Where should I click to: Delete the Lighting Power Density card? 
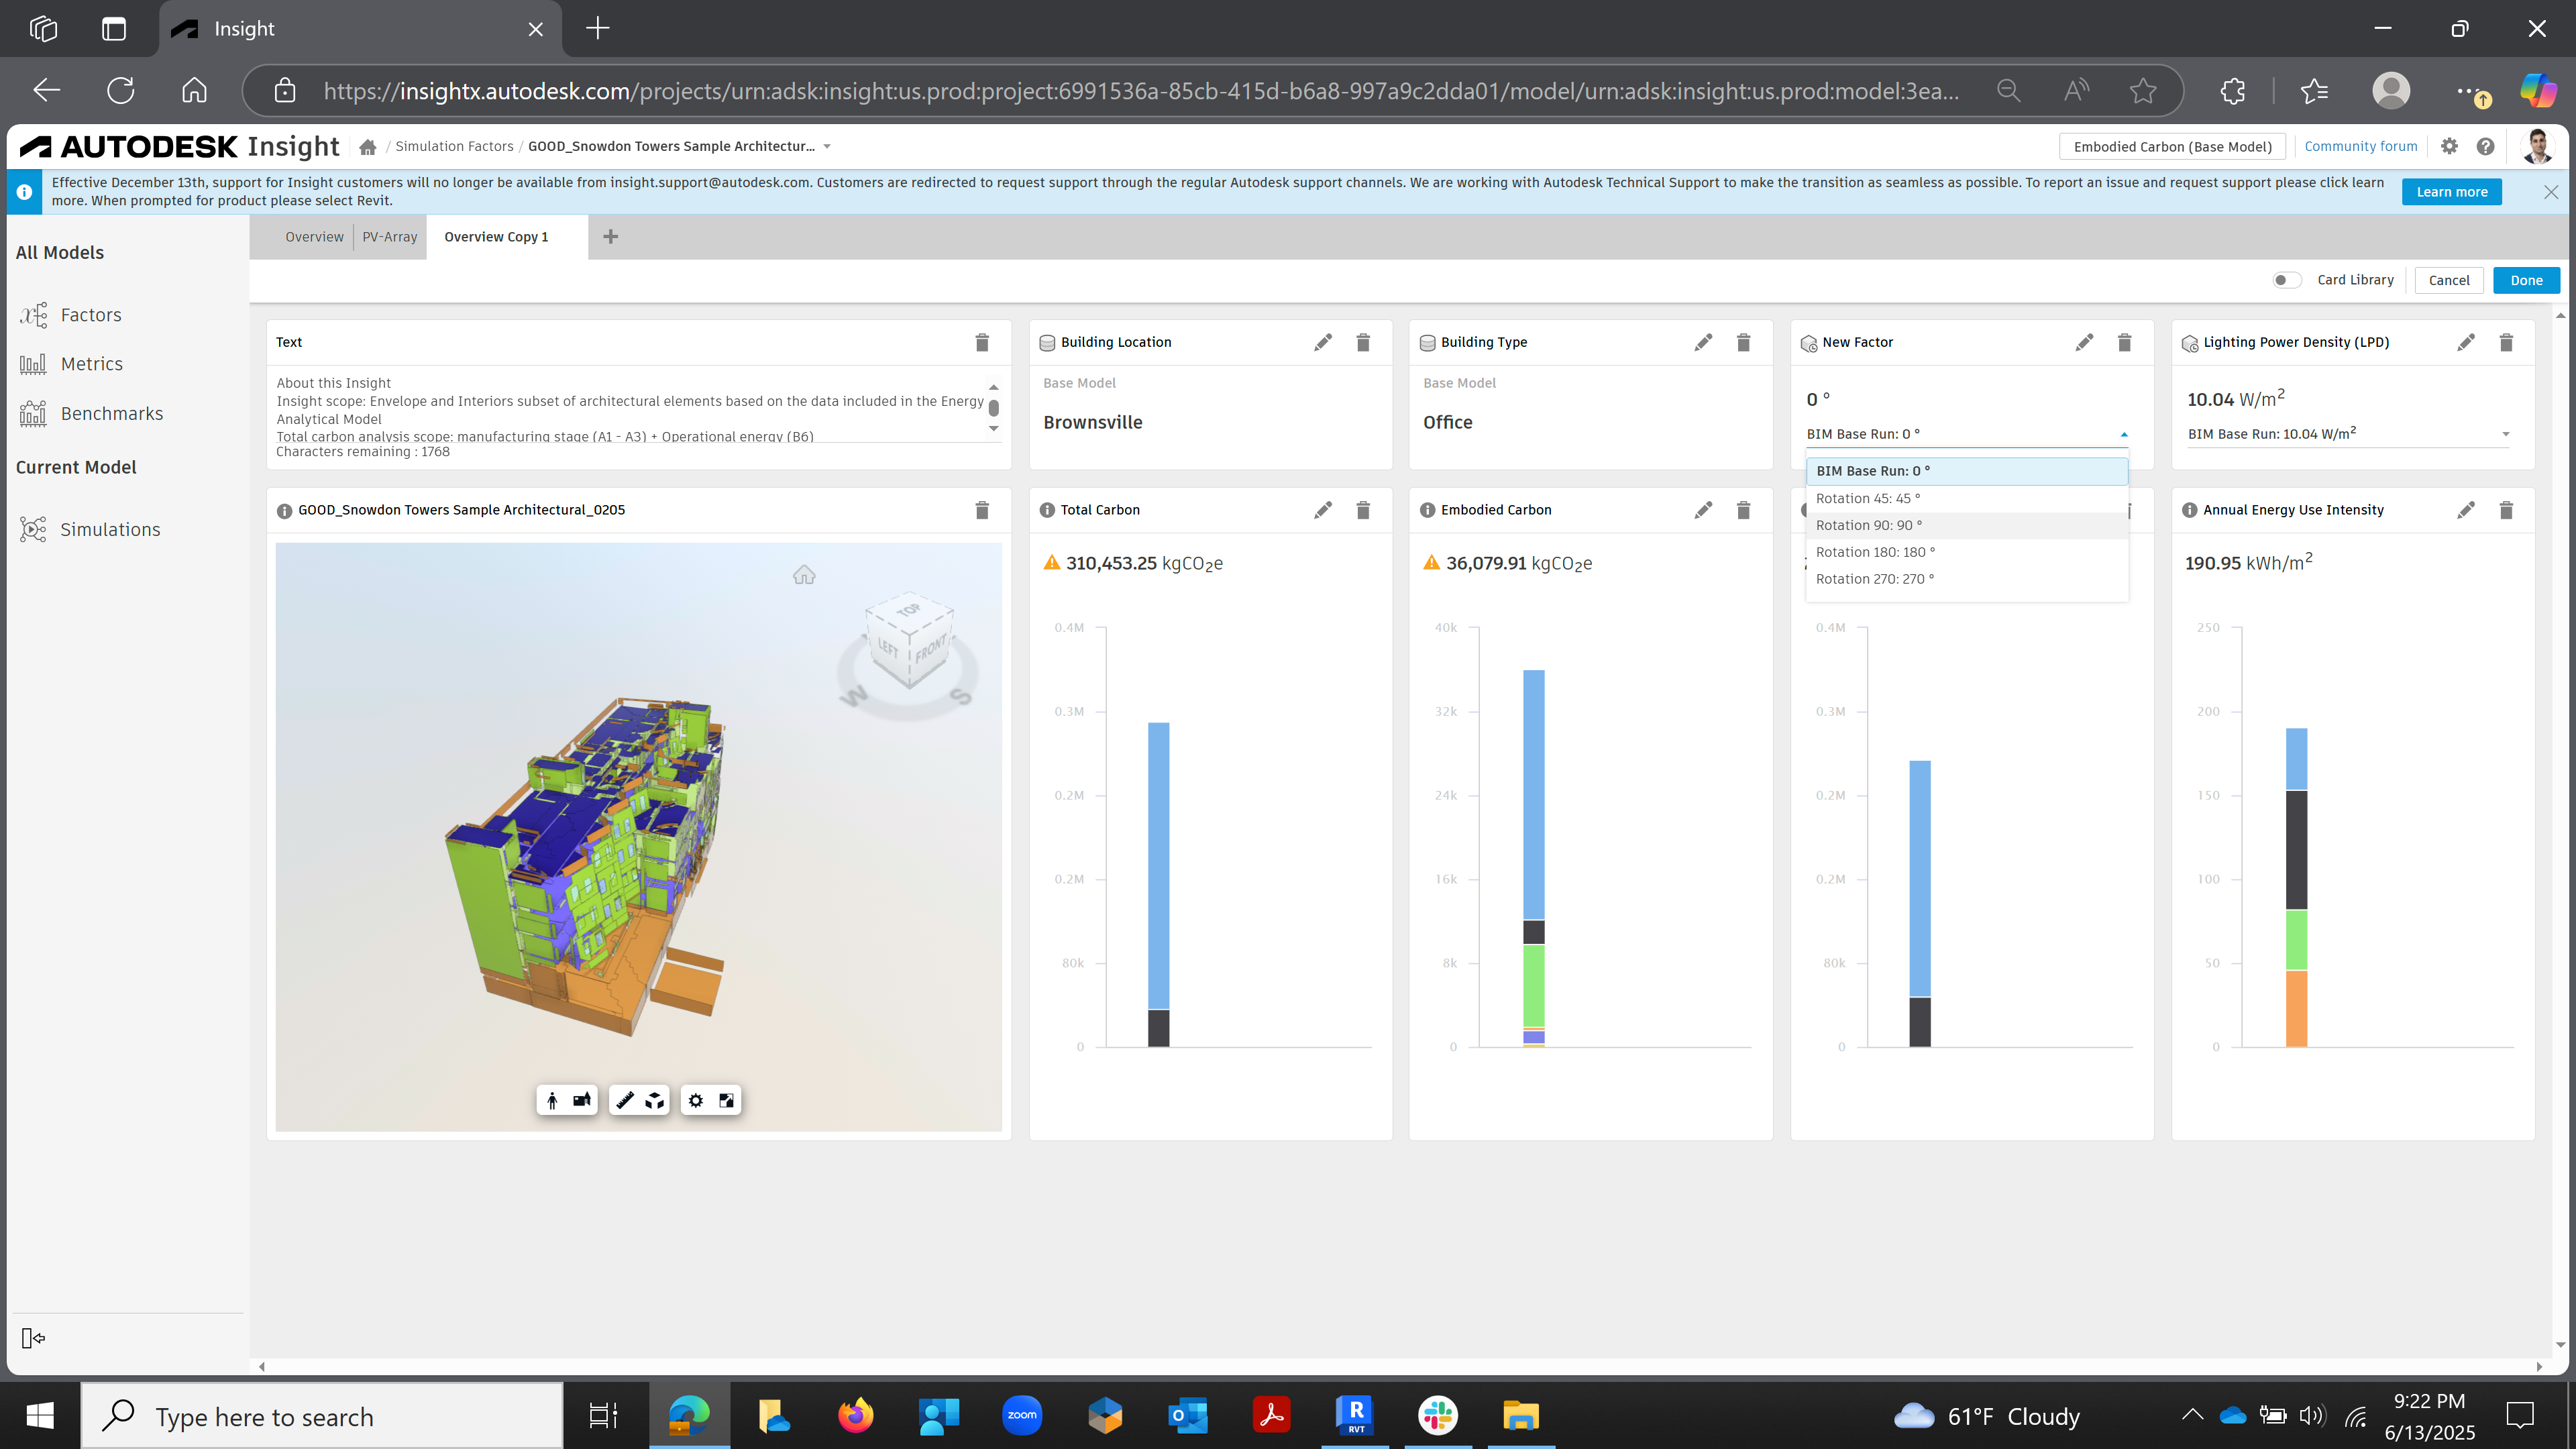click(2506, 342)
